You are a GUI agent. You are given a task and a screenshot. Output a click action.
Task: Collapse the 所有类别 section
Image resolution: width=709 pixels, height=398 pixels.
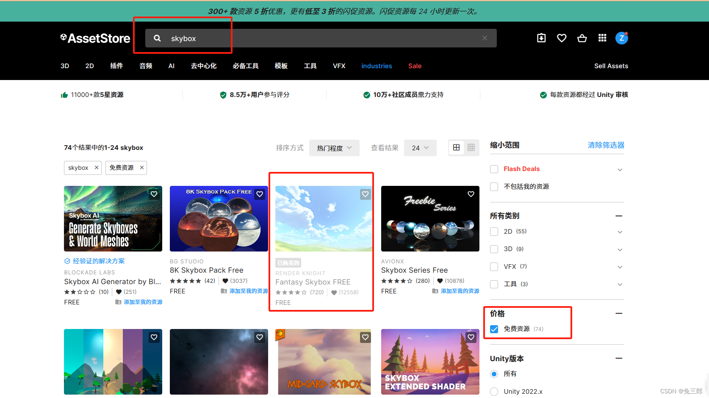[619, 216]
